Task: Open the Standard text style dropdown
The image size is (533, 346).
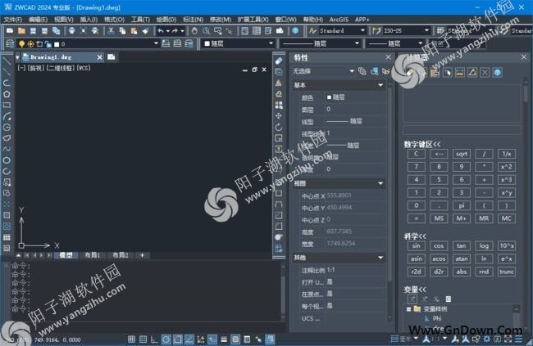Action: pyautogui.click(x=362, y=30)
